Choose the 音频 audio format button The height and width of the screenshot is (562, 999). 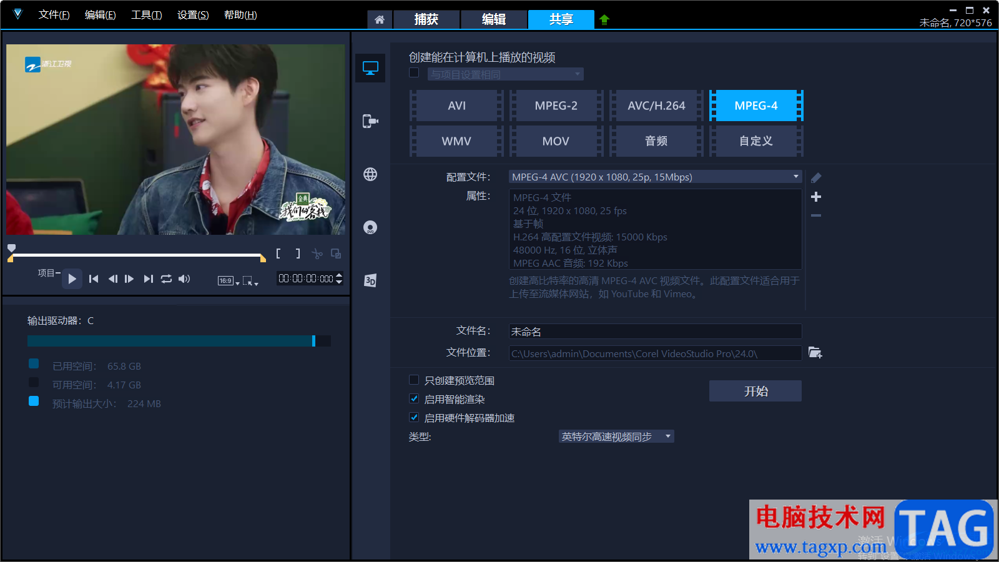[x=656, y=141]
